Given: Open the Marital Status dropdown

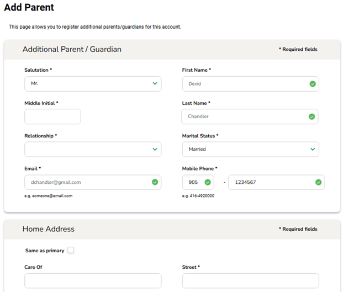Looking at the screenshot, I should tap(250, 149).
